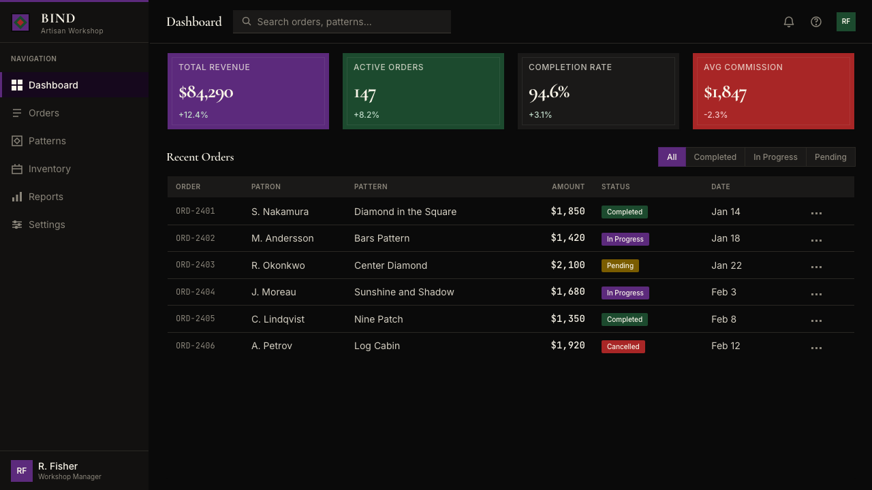872x490 pixels.
Task: Select the All orders filter tab
Action: pyautogui.click(x=672, y=157)
